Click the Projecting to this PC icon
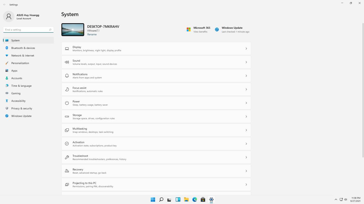This screenshot has width=364, height=204. [67, 185]
